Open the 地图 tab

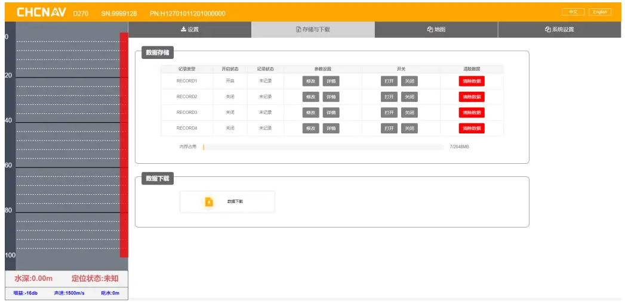(436, 29)
